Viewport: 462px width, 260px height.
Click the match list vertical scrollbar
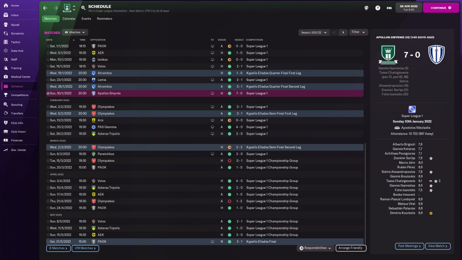pyautogui.click(x=366, y=194)
